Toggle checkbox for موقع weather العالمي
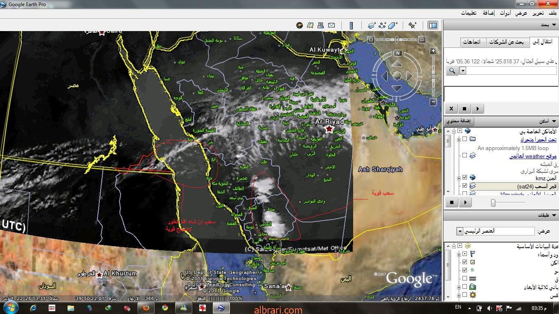 coord(464,155)
